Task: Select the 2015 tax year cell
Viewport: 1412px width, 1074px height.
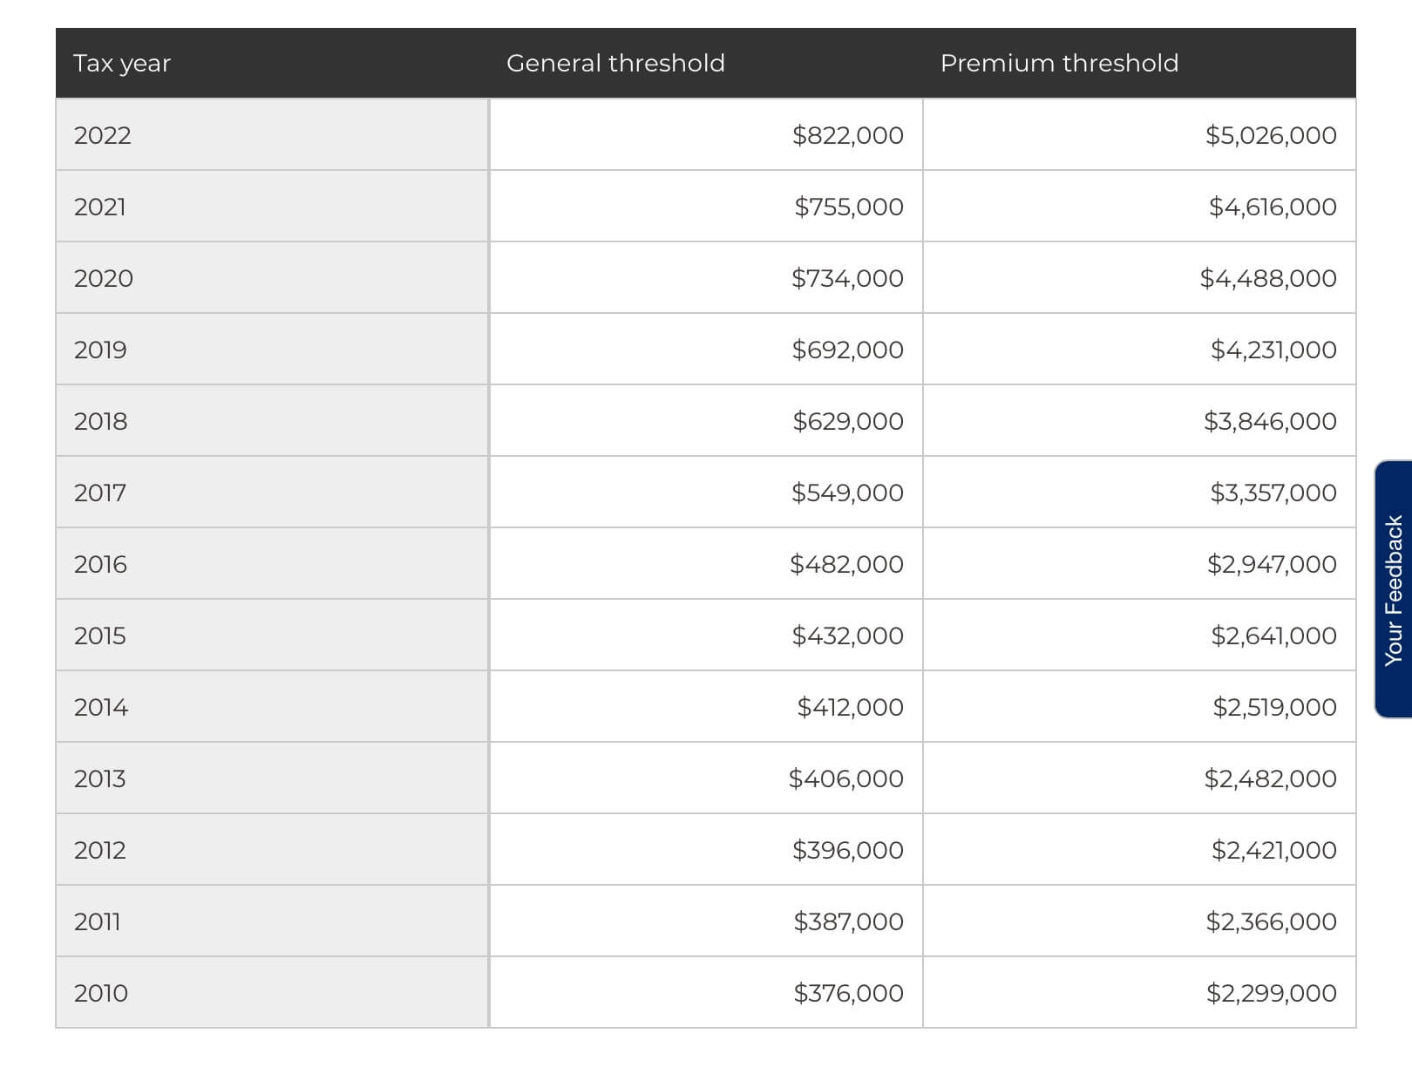Action: coord(272,636)
